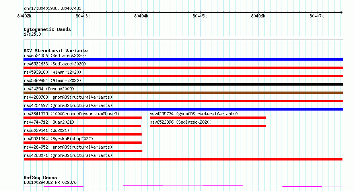Click the nsv5939180 (Almarri2020) label
This screenshot has height=191, width=354.
click(x=53, y=72)
